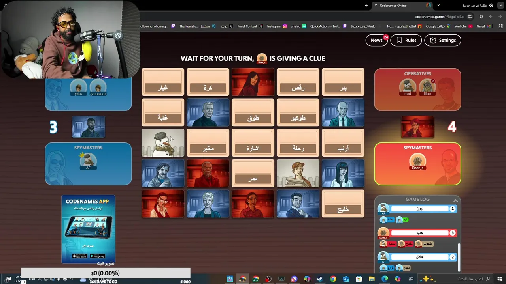Open the Google Play download badge
Screen dimensions: 506x284
point(98,256)
